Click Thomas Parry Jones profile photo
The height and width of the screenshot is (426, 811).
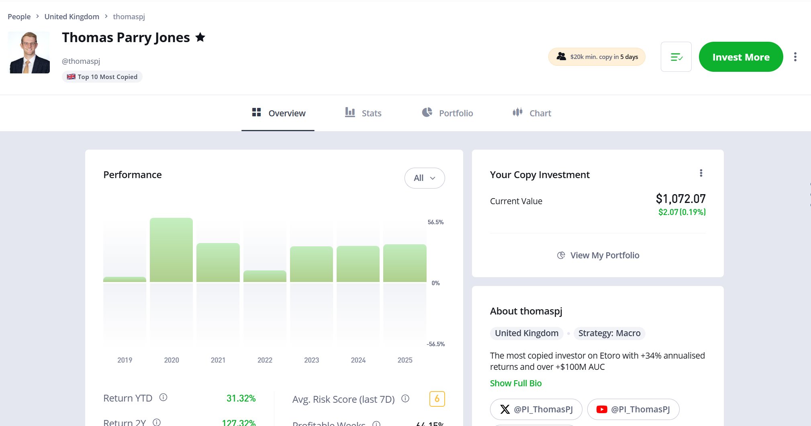[x=29, y=53]
